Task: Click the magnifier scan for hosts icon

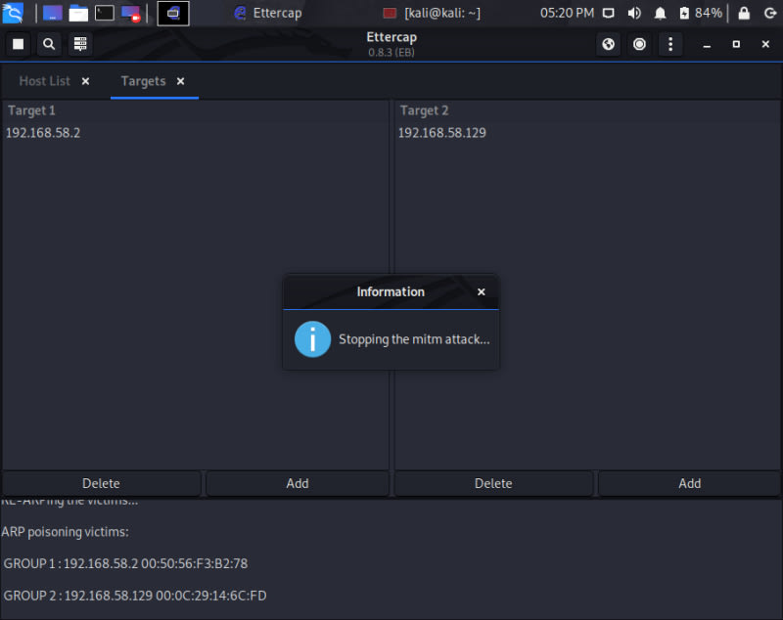Action: pos(49,44)
